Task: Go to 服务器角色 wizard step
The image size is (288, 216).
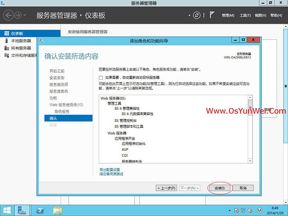Action: point(59,91)
